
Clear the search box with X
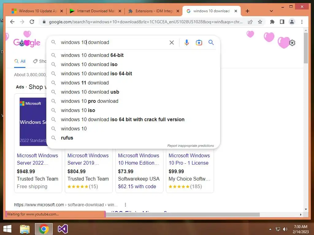pyautogui.click(x=172, y=42)
